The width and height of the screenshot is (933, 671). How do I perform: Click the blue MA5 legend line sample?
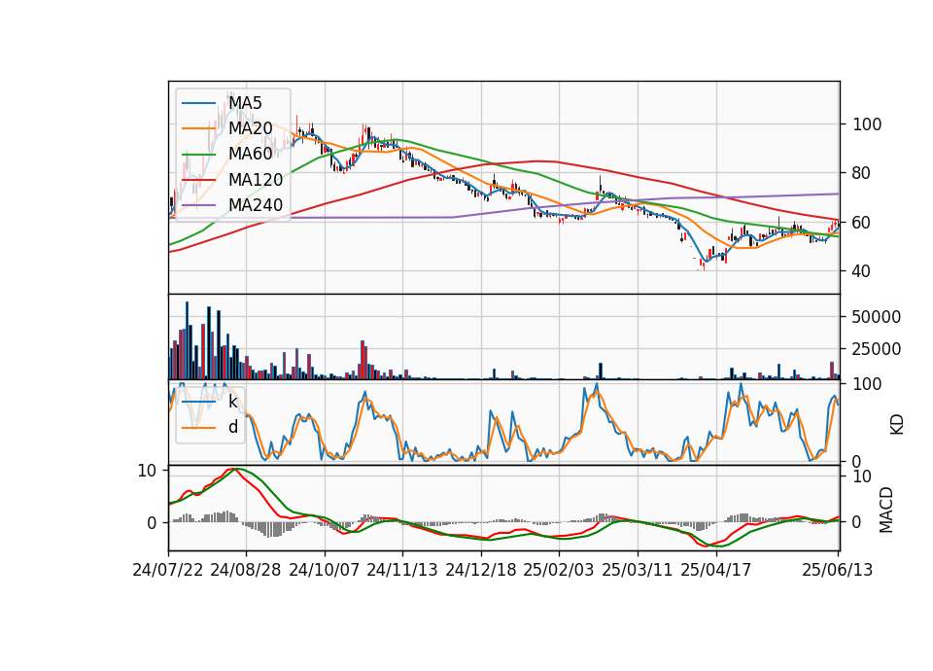[x=198, y=103]
